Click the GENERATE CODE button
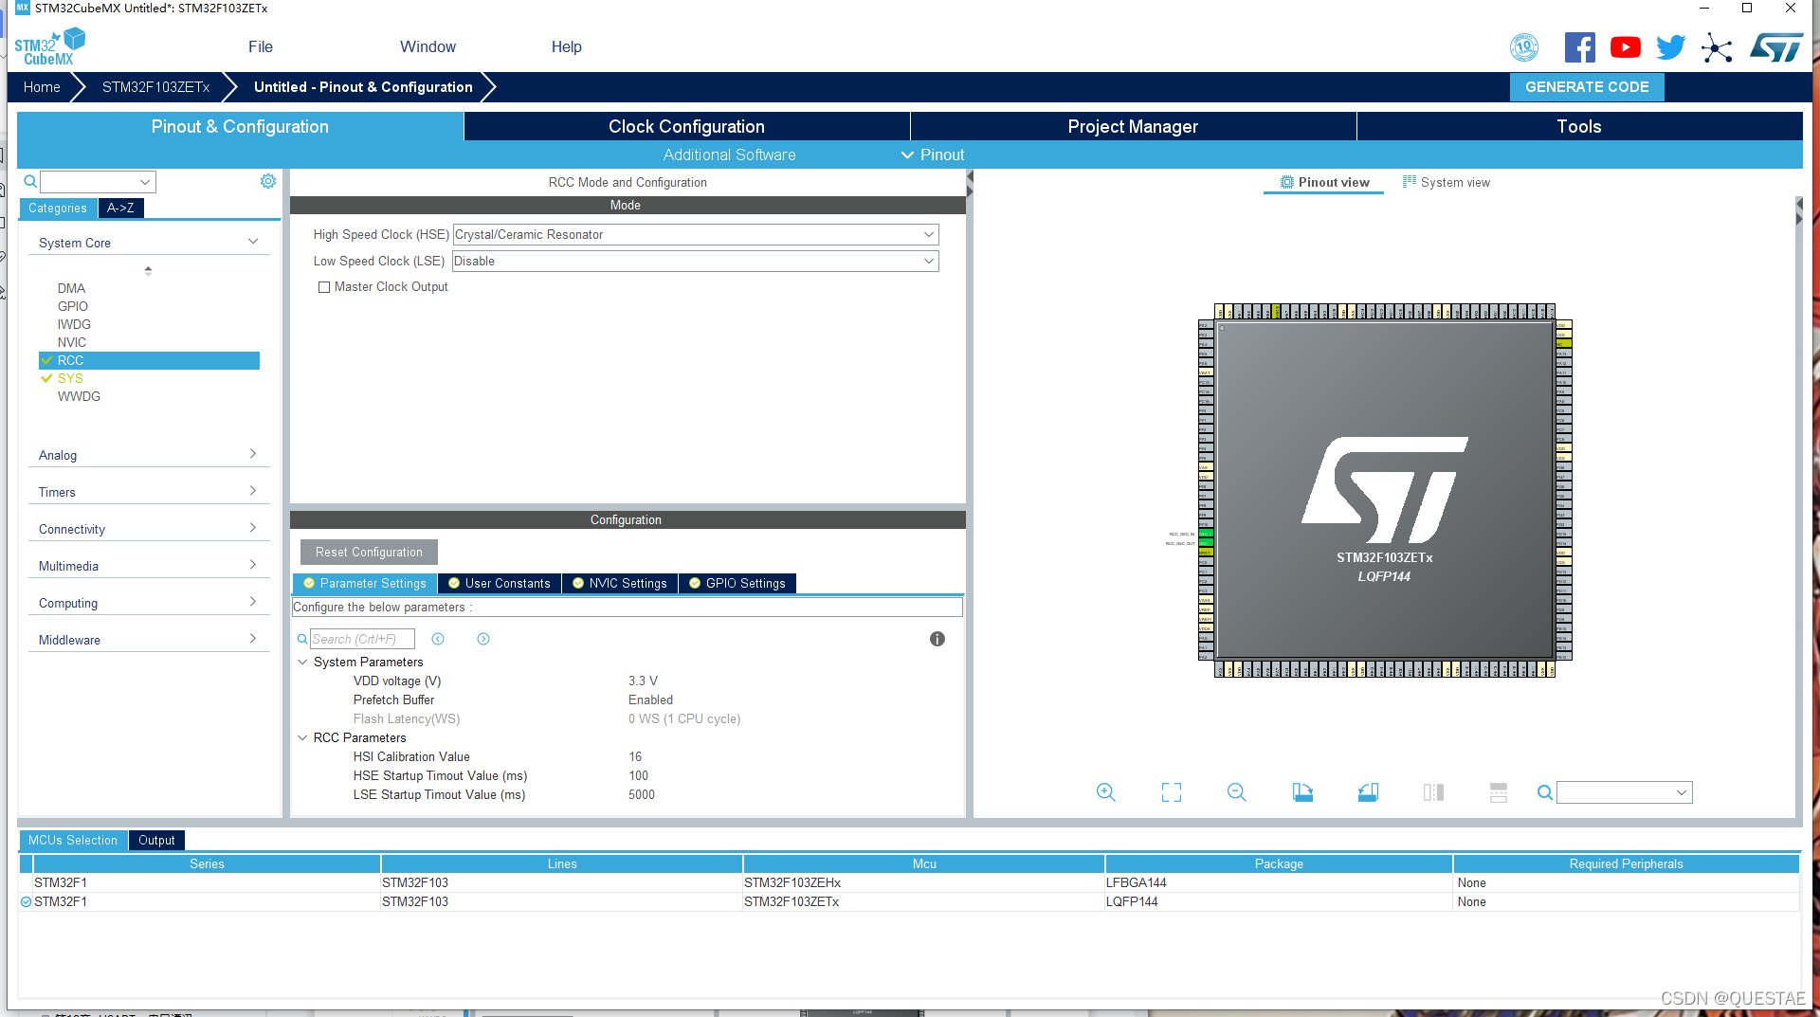This screenshot has height=1017, width=1820. click(x=1587, y=86)
